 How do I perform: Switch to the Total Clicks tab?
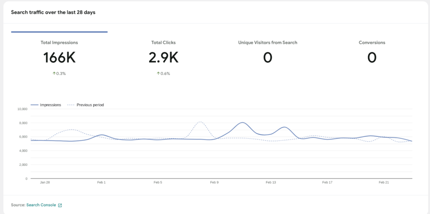163,43
